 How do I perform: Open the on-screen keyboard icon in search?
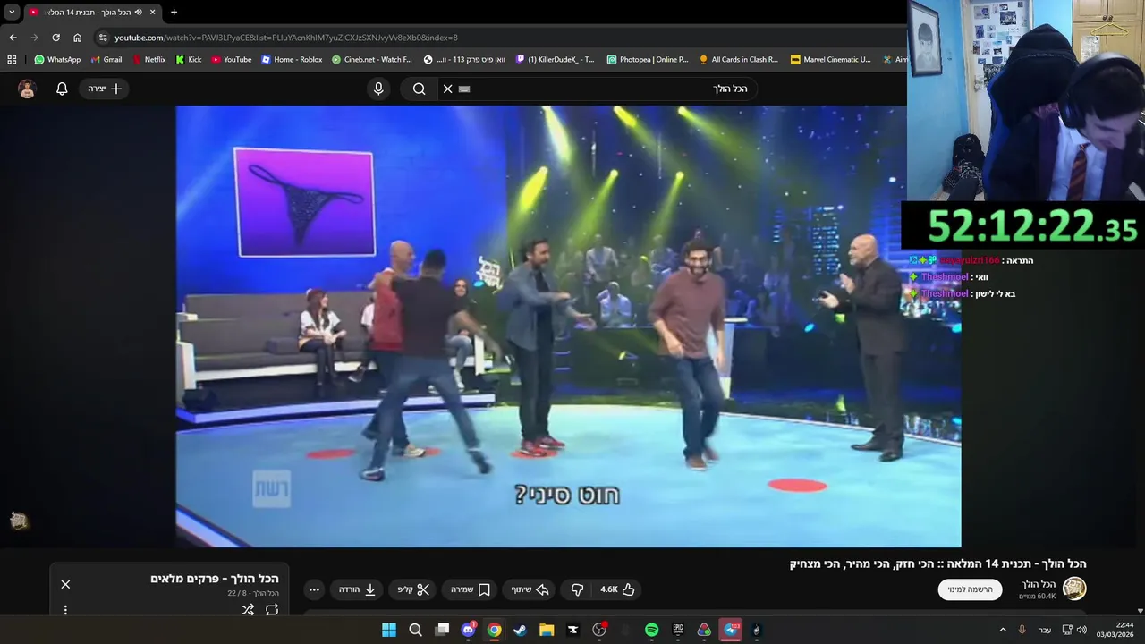click(464, 89)
